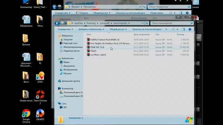Sort by Размер column header
The height and width of the screenshot is (125, 223).
pos(180,34)
